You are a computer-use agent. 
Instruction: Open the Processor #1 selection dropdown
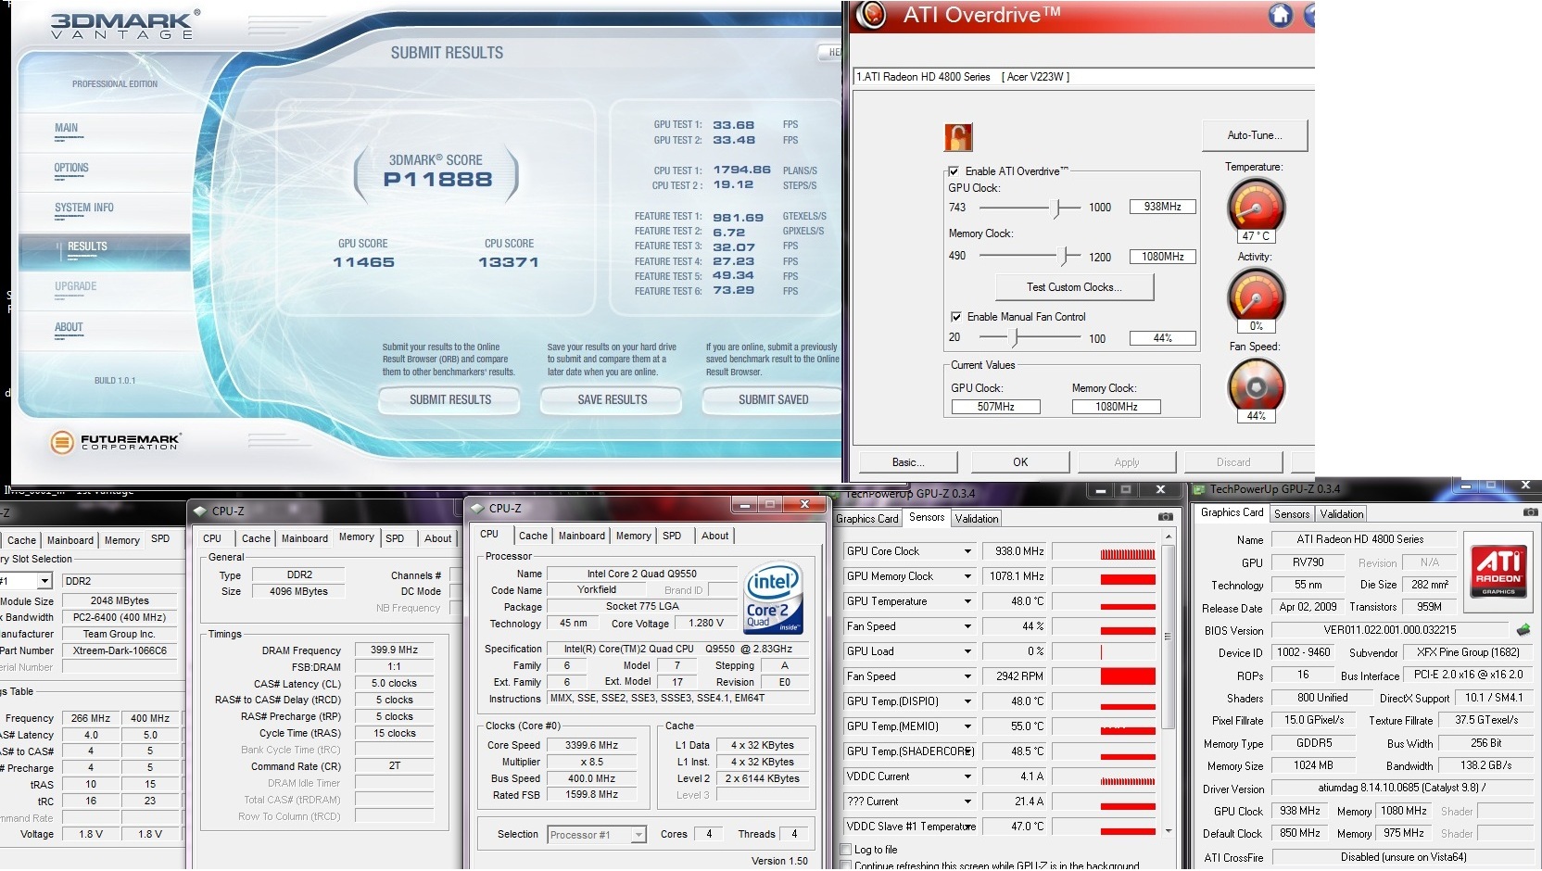click(638, 835)
